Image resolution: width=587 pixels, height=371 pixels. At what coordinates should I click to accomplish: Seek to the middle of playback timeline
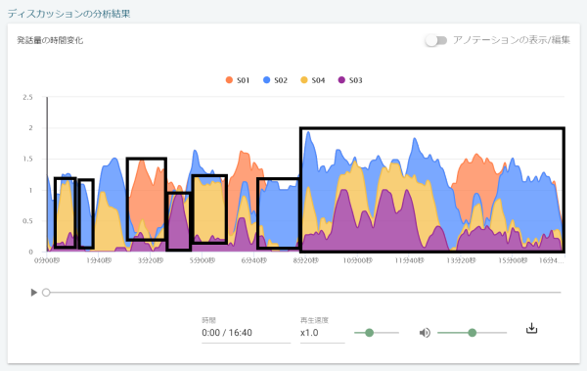pos(303,293)
